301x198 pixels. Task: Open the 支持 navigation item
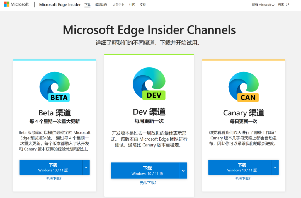143,5
